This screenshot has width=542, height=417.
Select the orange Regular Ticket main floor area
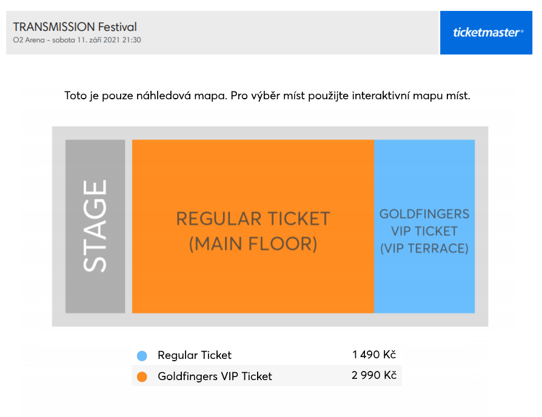tap(253, 226)
